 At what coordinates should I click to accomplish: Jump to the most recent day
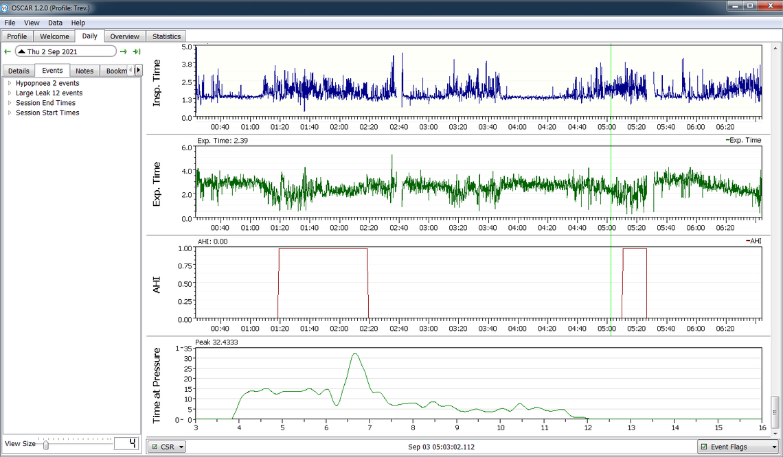pyautogui.click(x=136, y=51)
